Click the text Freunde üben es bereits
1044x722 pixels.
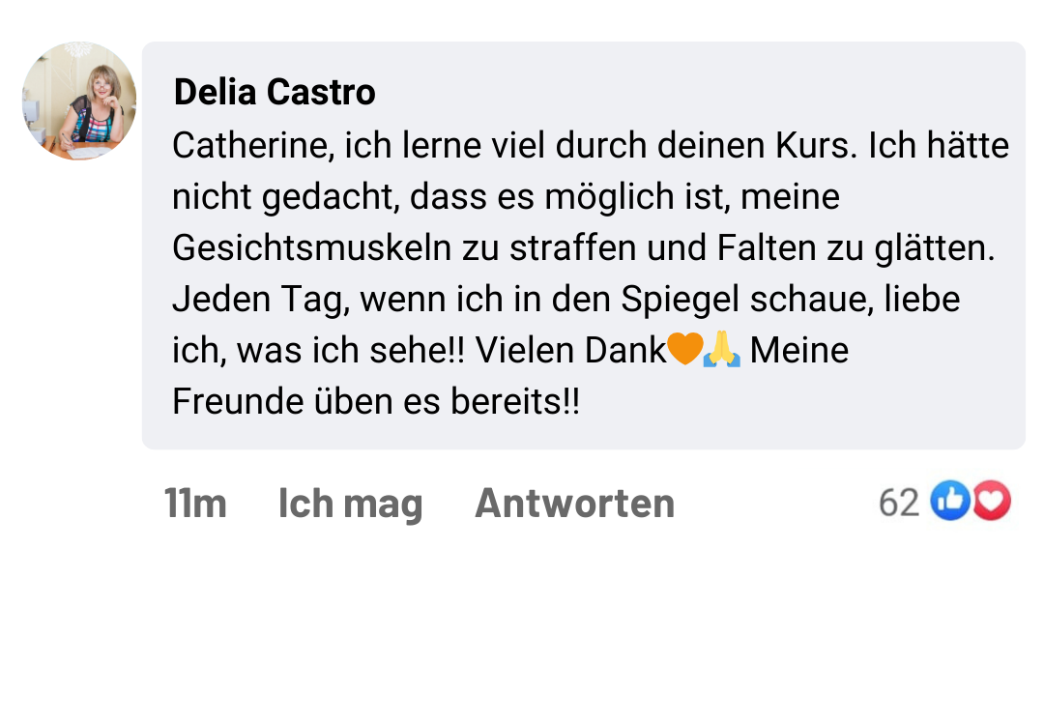click(376, 401)
